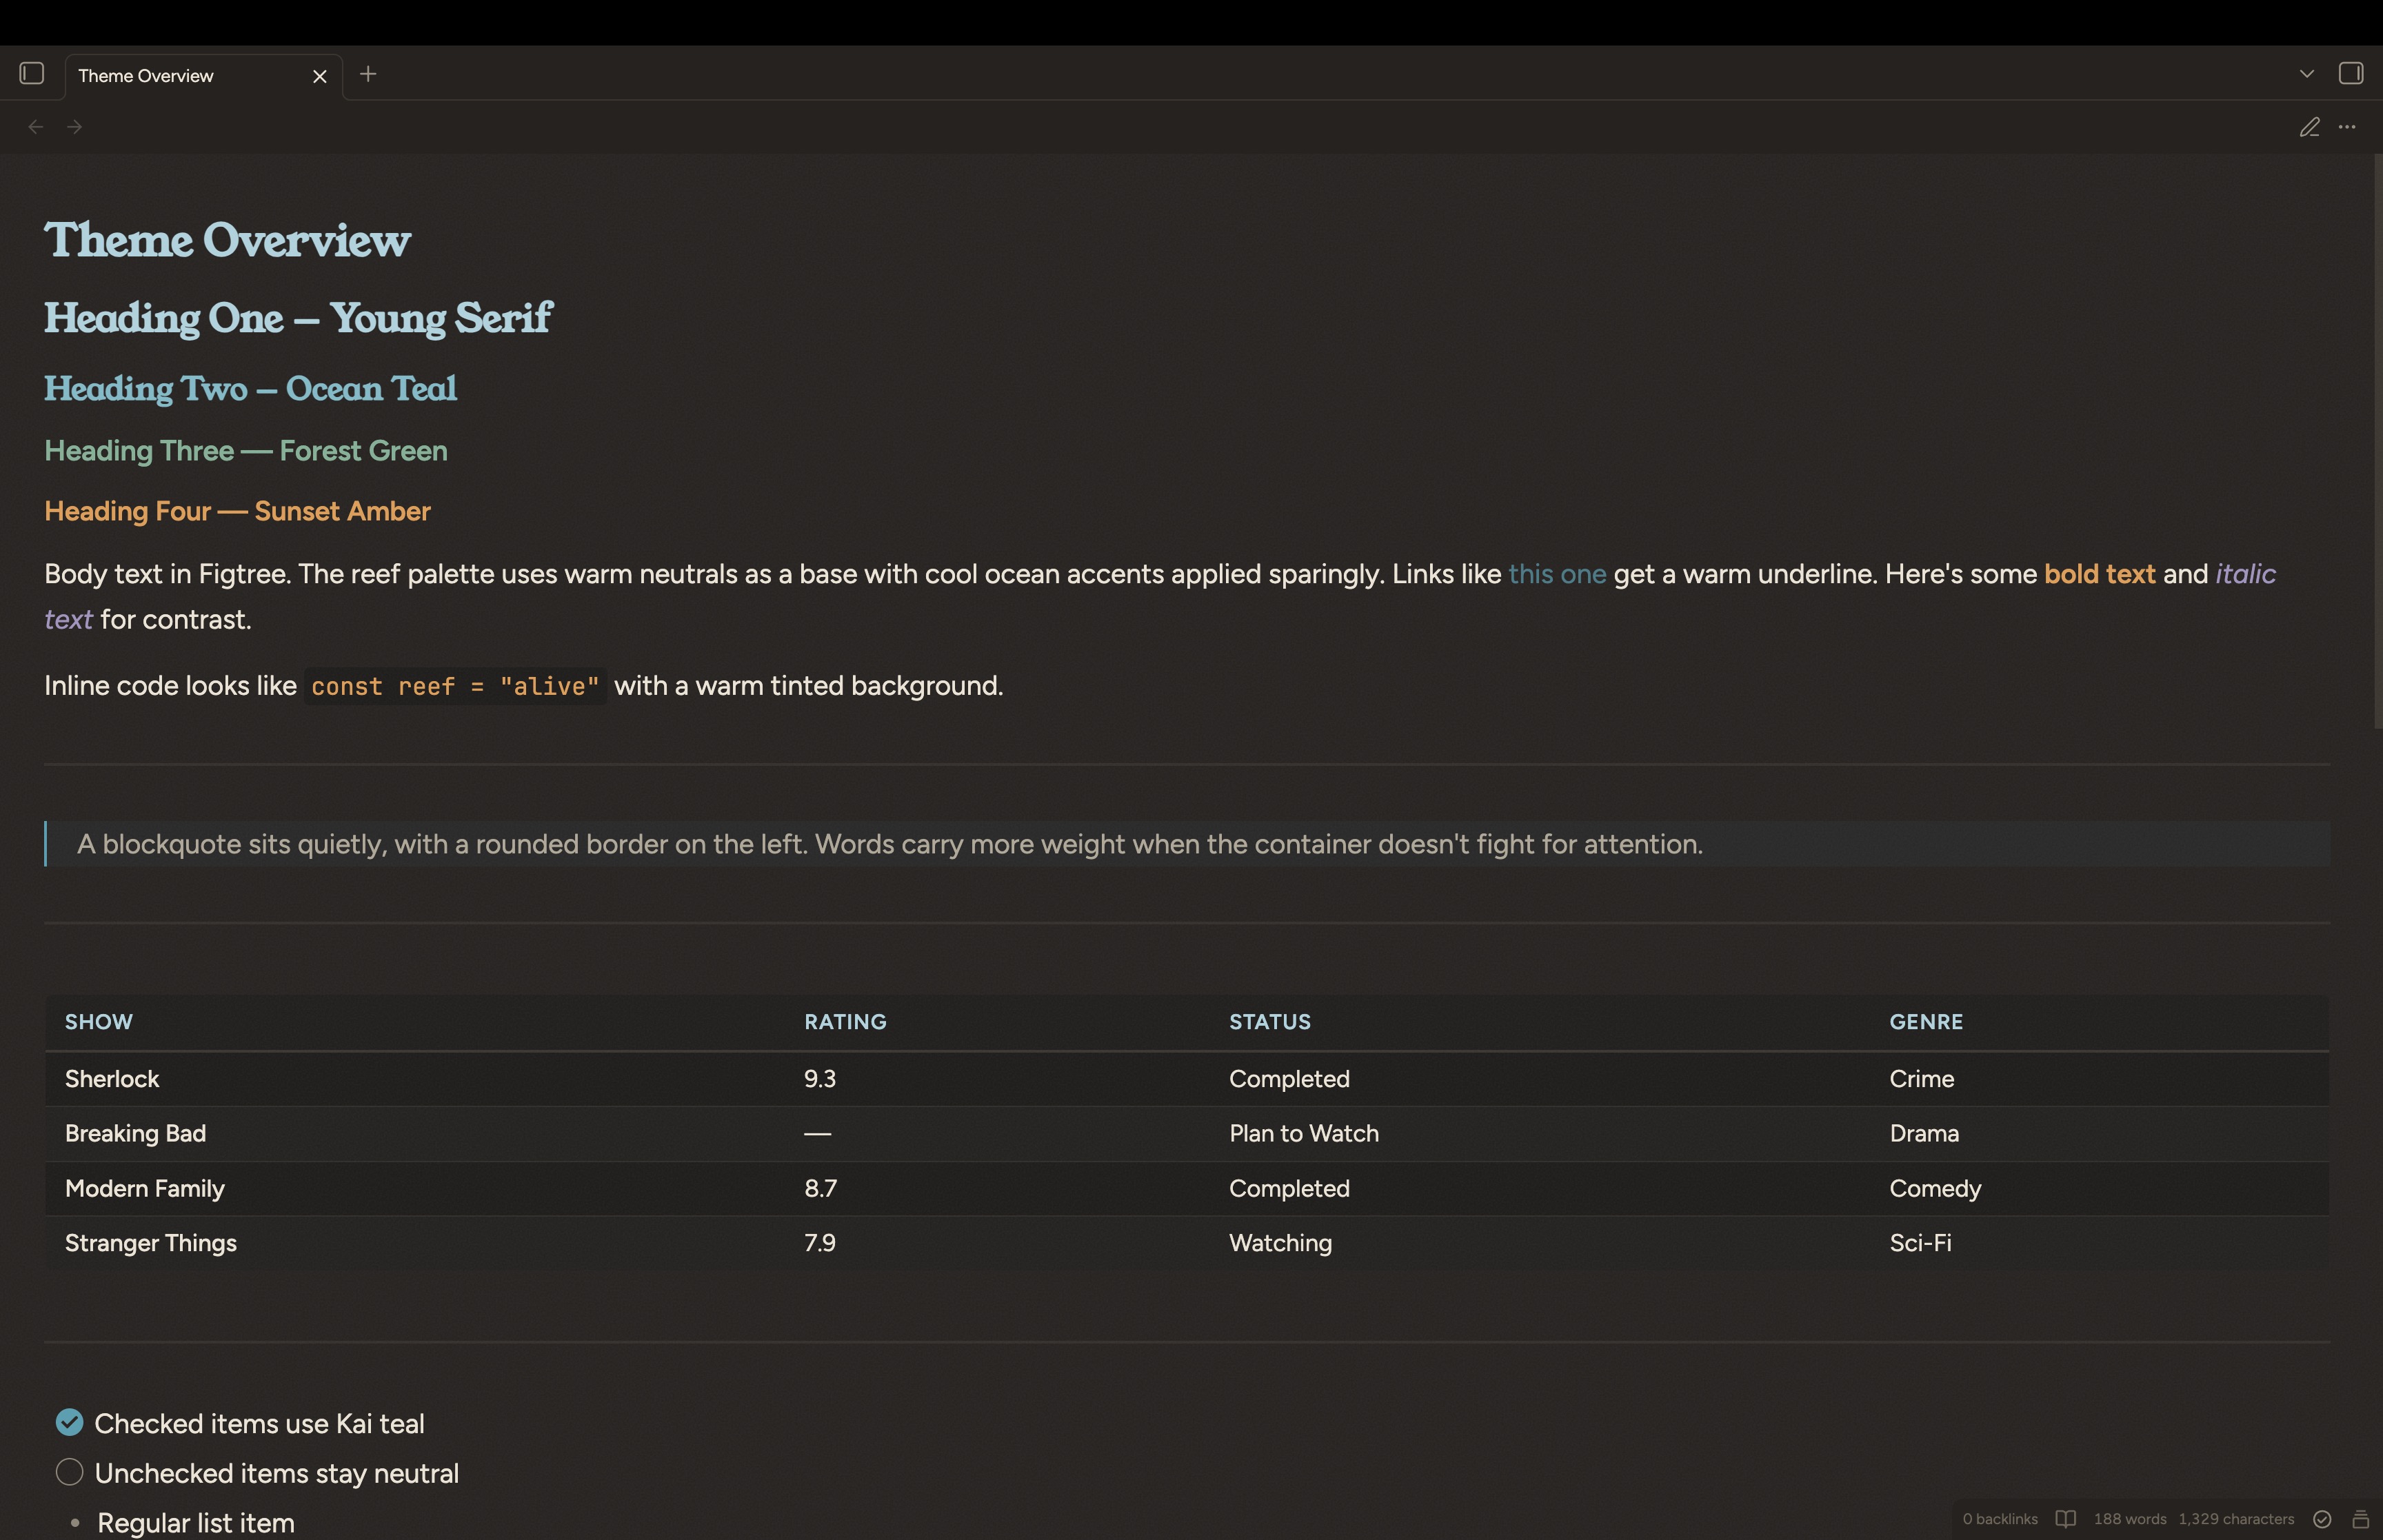This screenshot has width=2383, height=1540.
Task: Open the tab list dropdown chevron
Action: 2307,74
